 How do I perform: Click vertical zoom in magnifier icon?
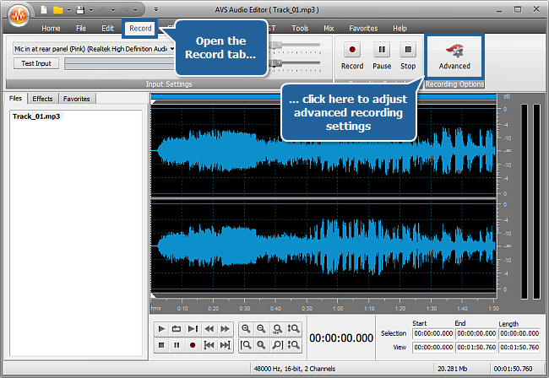(x=293, y=329)
